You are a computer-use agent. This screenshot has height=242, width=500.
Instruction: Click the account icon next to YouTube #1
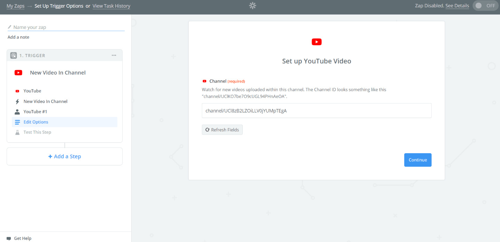[17, 111]
